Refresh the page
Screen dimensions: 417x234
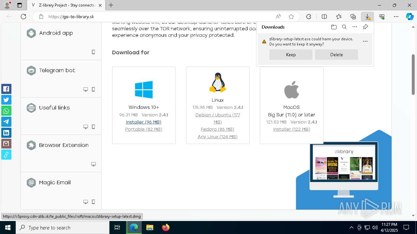coord(23,17)
